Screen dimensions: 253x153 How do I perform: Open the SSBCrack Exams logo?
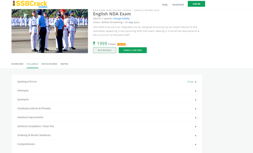click(x=30, y=4)
